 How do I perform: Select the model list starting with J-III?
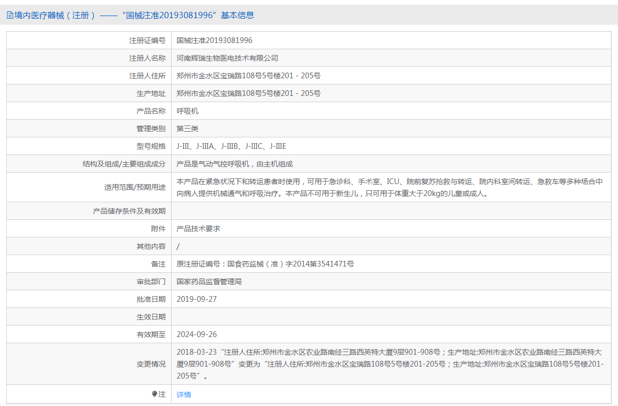tap(231, 146)
